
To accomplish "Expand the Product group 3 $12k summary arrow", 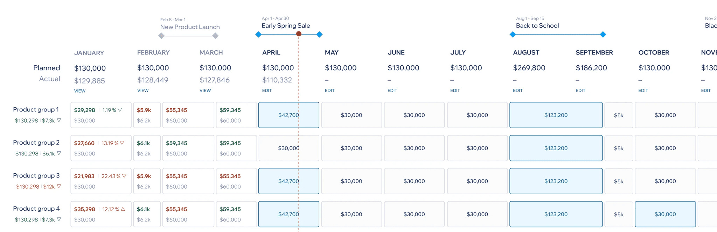I will tap(59, 186).
